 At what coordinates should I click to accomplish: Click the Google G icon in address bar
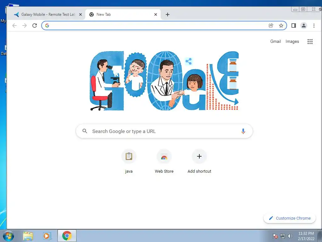[47, 26]
